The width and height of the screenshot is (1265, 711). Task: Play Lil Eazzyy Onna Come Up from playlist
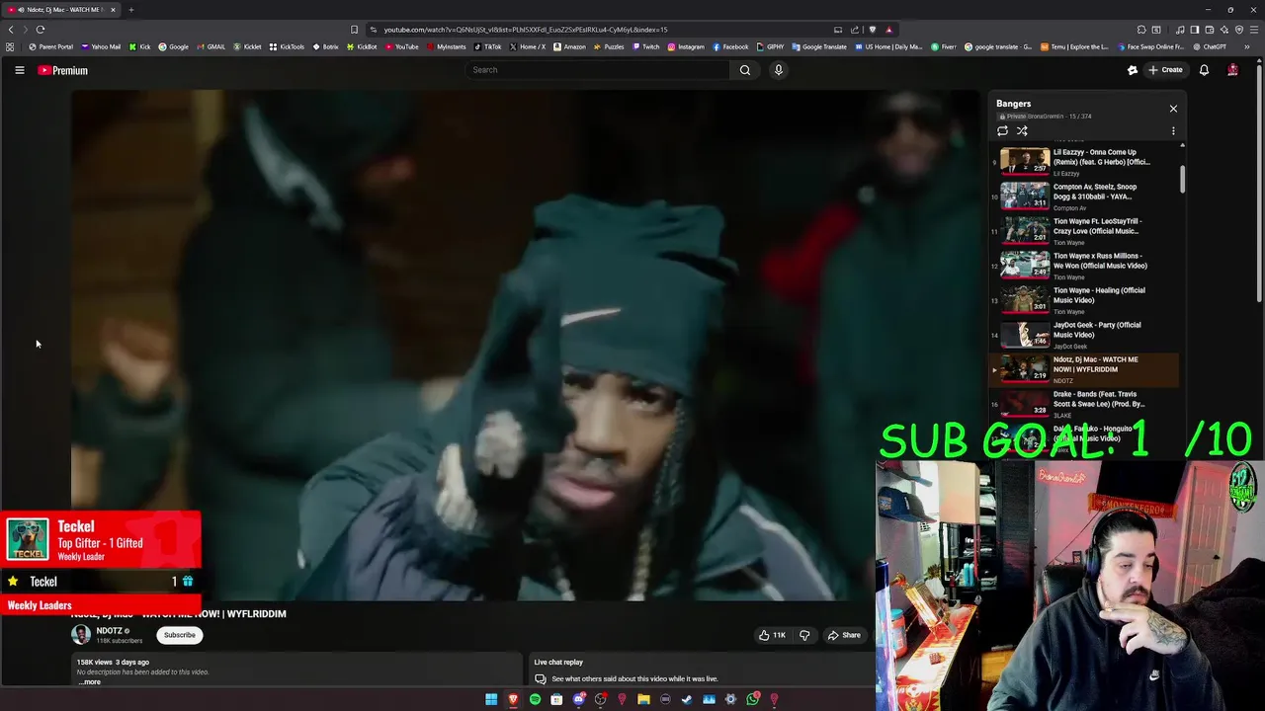[1084, 161]
